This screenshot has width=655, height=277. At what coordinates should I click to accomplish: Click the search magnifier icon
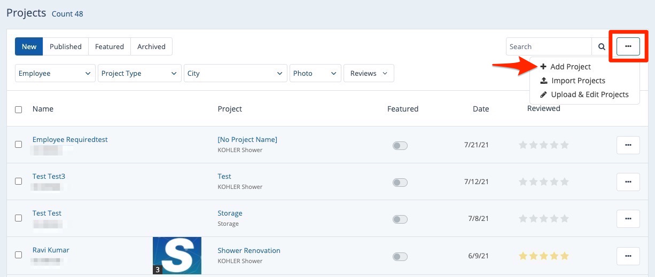[602, 47]
